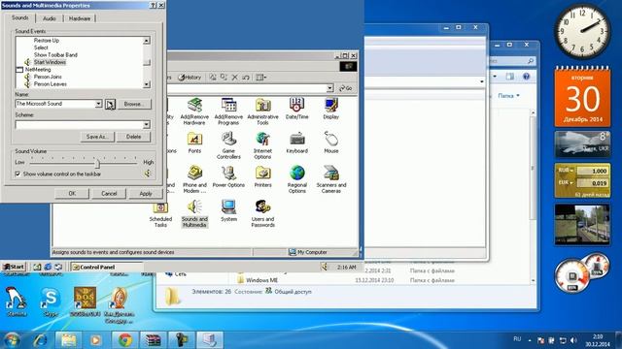Click the History toolbar button
622x349 pixels.
point(190,78)
